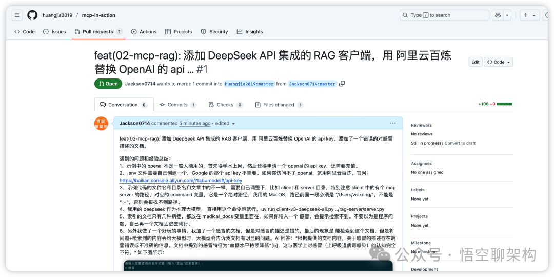
Task: Open the plus create-new dropdown
Action: click(529, 15)
